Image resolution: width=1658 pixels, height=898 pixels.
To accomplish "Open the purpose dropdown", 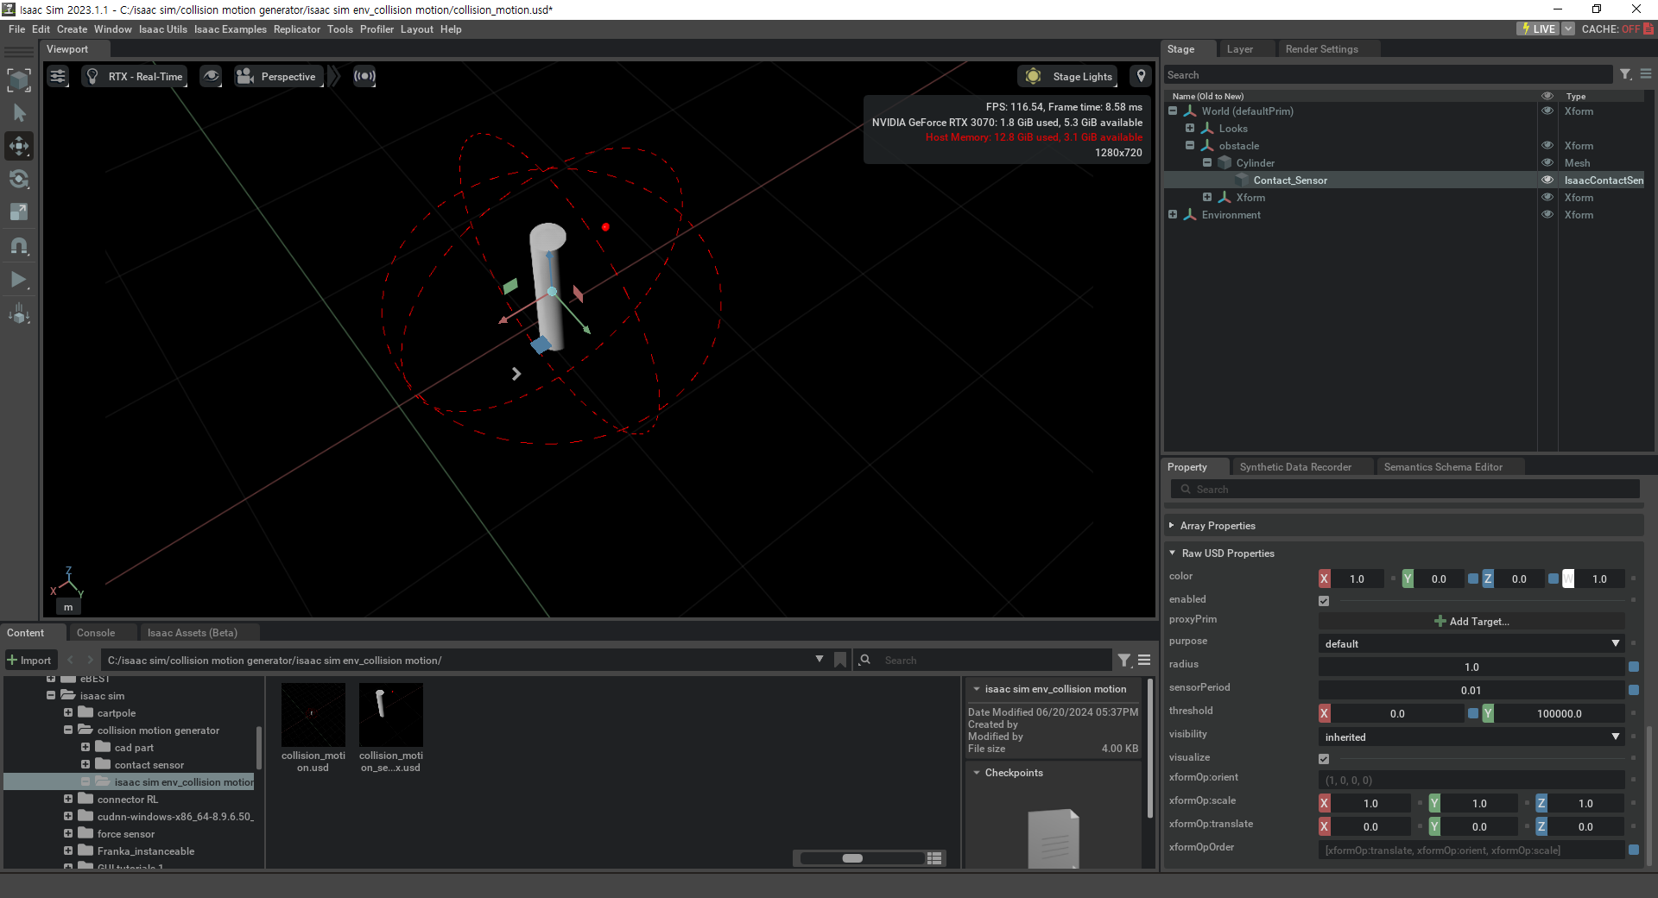I will point(1471,643).
